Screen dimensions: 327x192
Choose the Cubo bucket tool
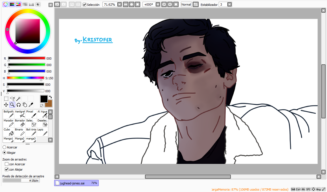pyautogui.click(x=8, y=132)
